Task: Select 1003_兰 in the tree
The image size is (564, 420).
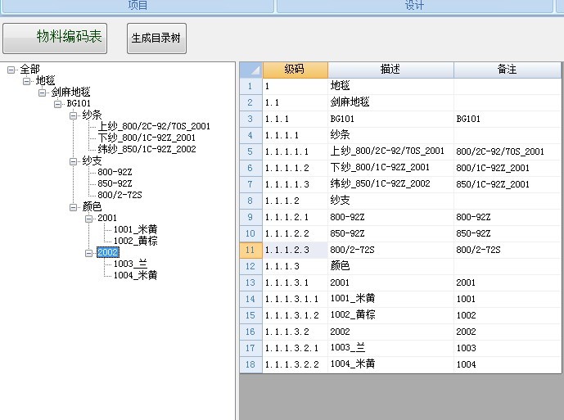Action: 129,264
